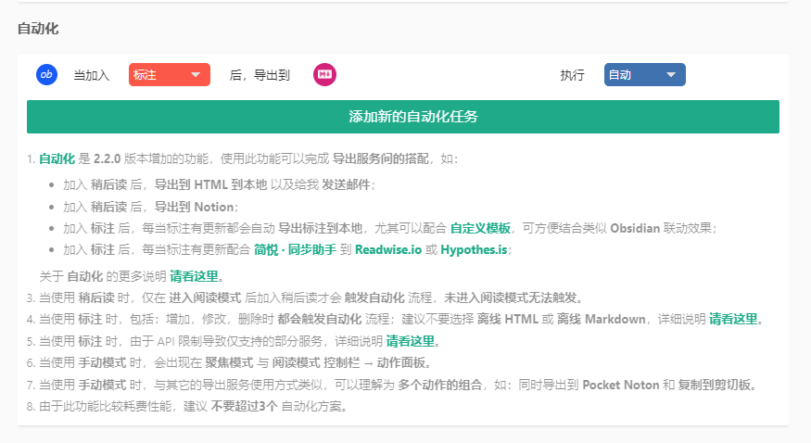The width and height of the screenshot is (811, 443).
Task: Click the text 发送邮件
Action: click(x=346, y=184)
